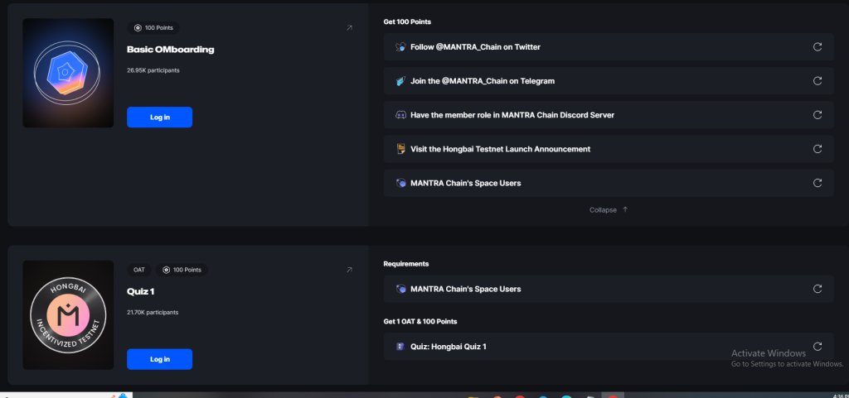Click the Quiz 1 title

click(x=141, y=291)
